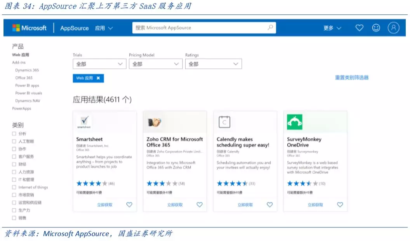Favorite Zoho CRM with its heart

(200, 205)
